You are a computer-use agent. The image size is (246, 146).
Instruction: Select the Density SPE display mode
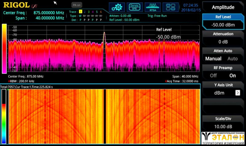pyautogui.click(x=134, y=7)
